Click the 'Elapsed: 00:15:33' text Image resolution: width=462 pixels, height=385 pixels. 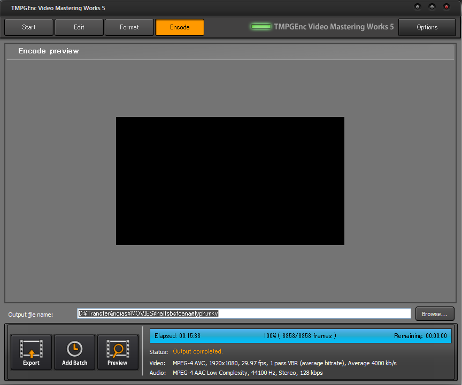click(x=178, y=336)
